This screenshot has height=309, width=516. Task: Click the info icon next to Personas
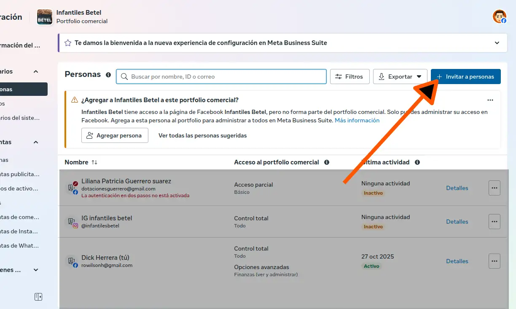[x=108, y=75]
